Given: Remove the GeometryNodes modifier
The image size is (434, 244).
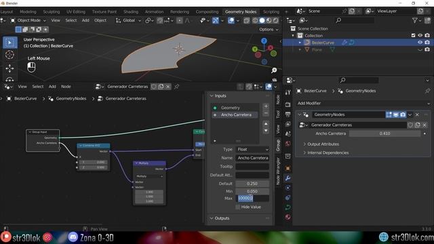Looking at the screenshot, I should pos(417,115).
